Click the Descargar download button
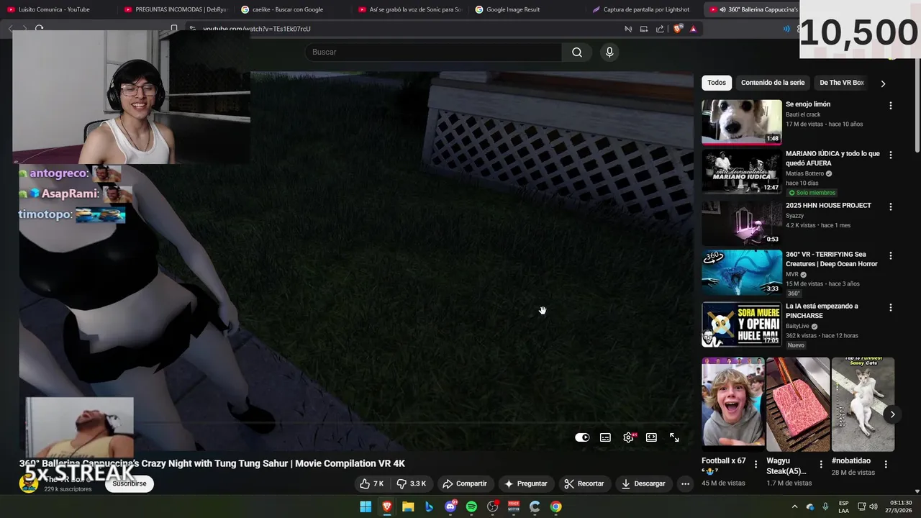The width and height of the screenshot is (921, 518). [644, 483]
